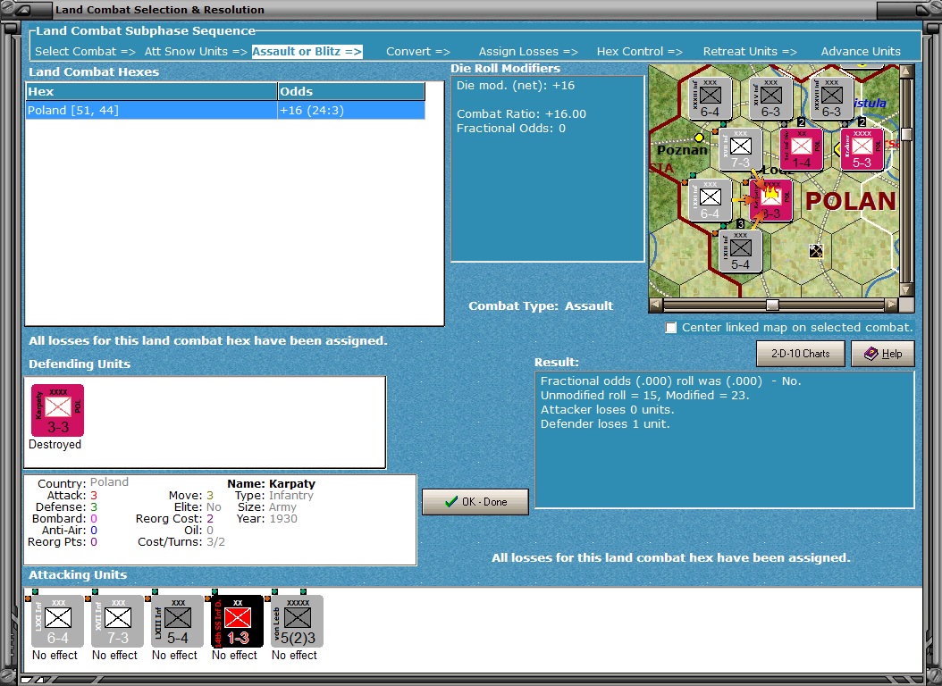The width and height of the screenshot is (942, 686).
Task: Click 'Type: Infantry' in unit details
Action: point(274,495)
